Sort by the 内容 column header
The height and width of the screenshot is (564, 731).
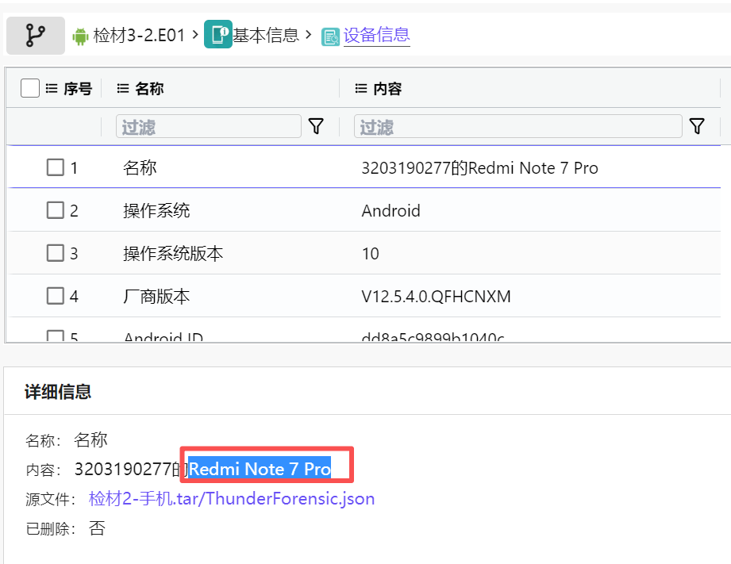pyautogui.click(x=387, y=89)
